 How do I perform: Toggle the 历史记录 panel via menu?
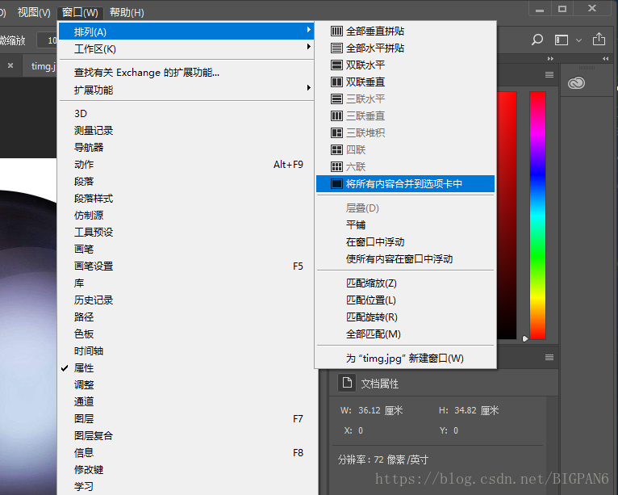(x=188, y=300)
